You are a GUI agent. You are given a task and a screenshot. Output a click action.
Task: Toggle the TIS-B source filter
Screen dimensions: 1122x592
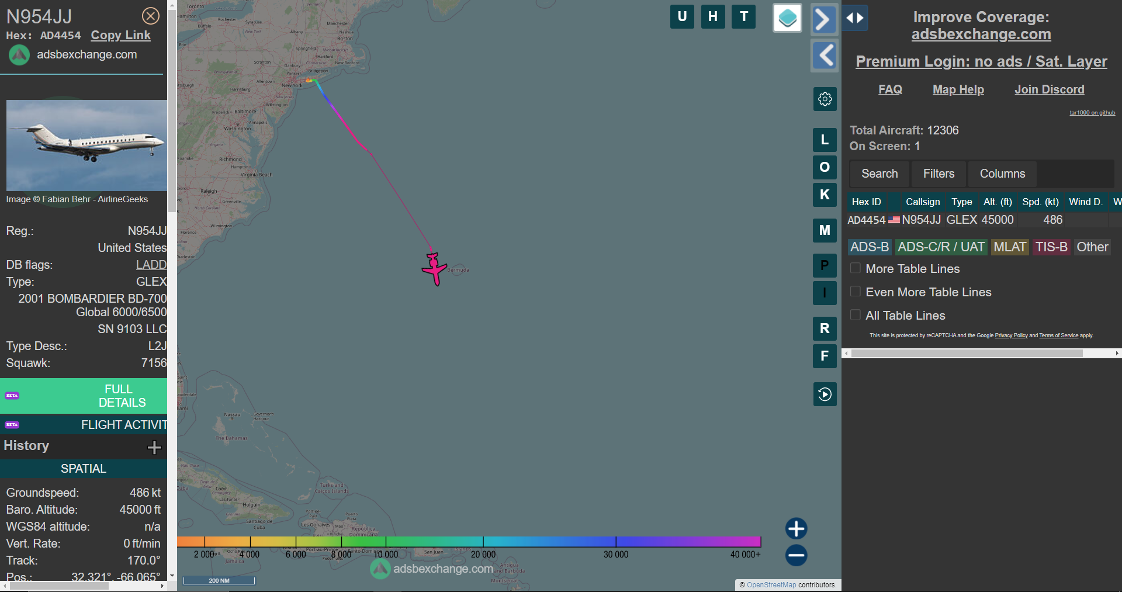click(x=1051, y=247)
